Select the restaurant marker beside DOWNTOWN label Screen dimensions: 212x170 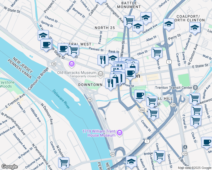(111, 84)
